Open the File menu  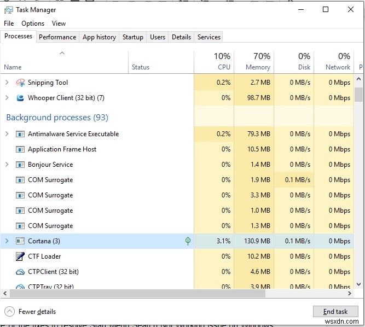point(9,24)
